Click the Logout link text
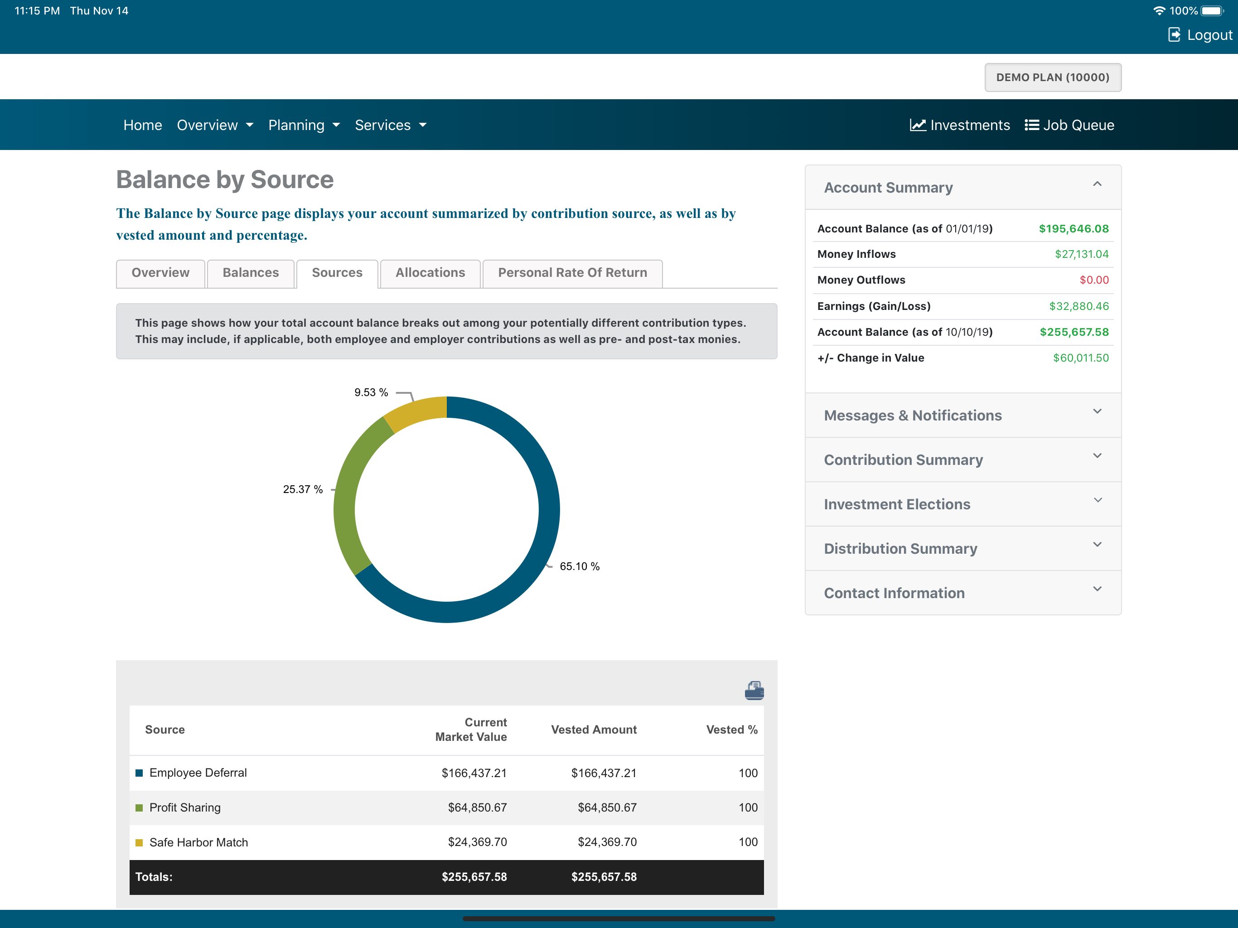This screenshot has height=928, width=1238. pyautogui.click(x=1209, y=35)
